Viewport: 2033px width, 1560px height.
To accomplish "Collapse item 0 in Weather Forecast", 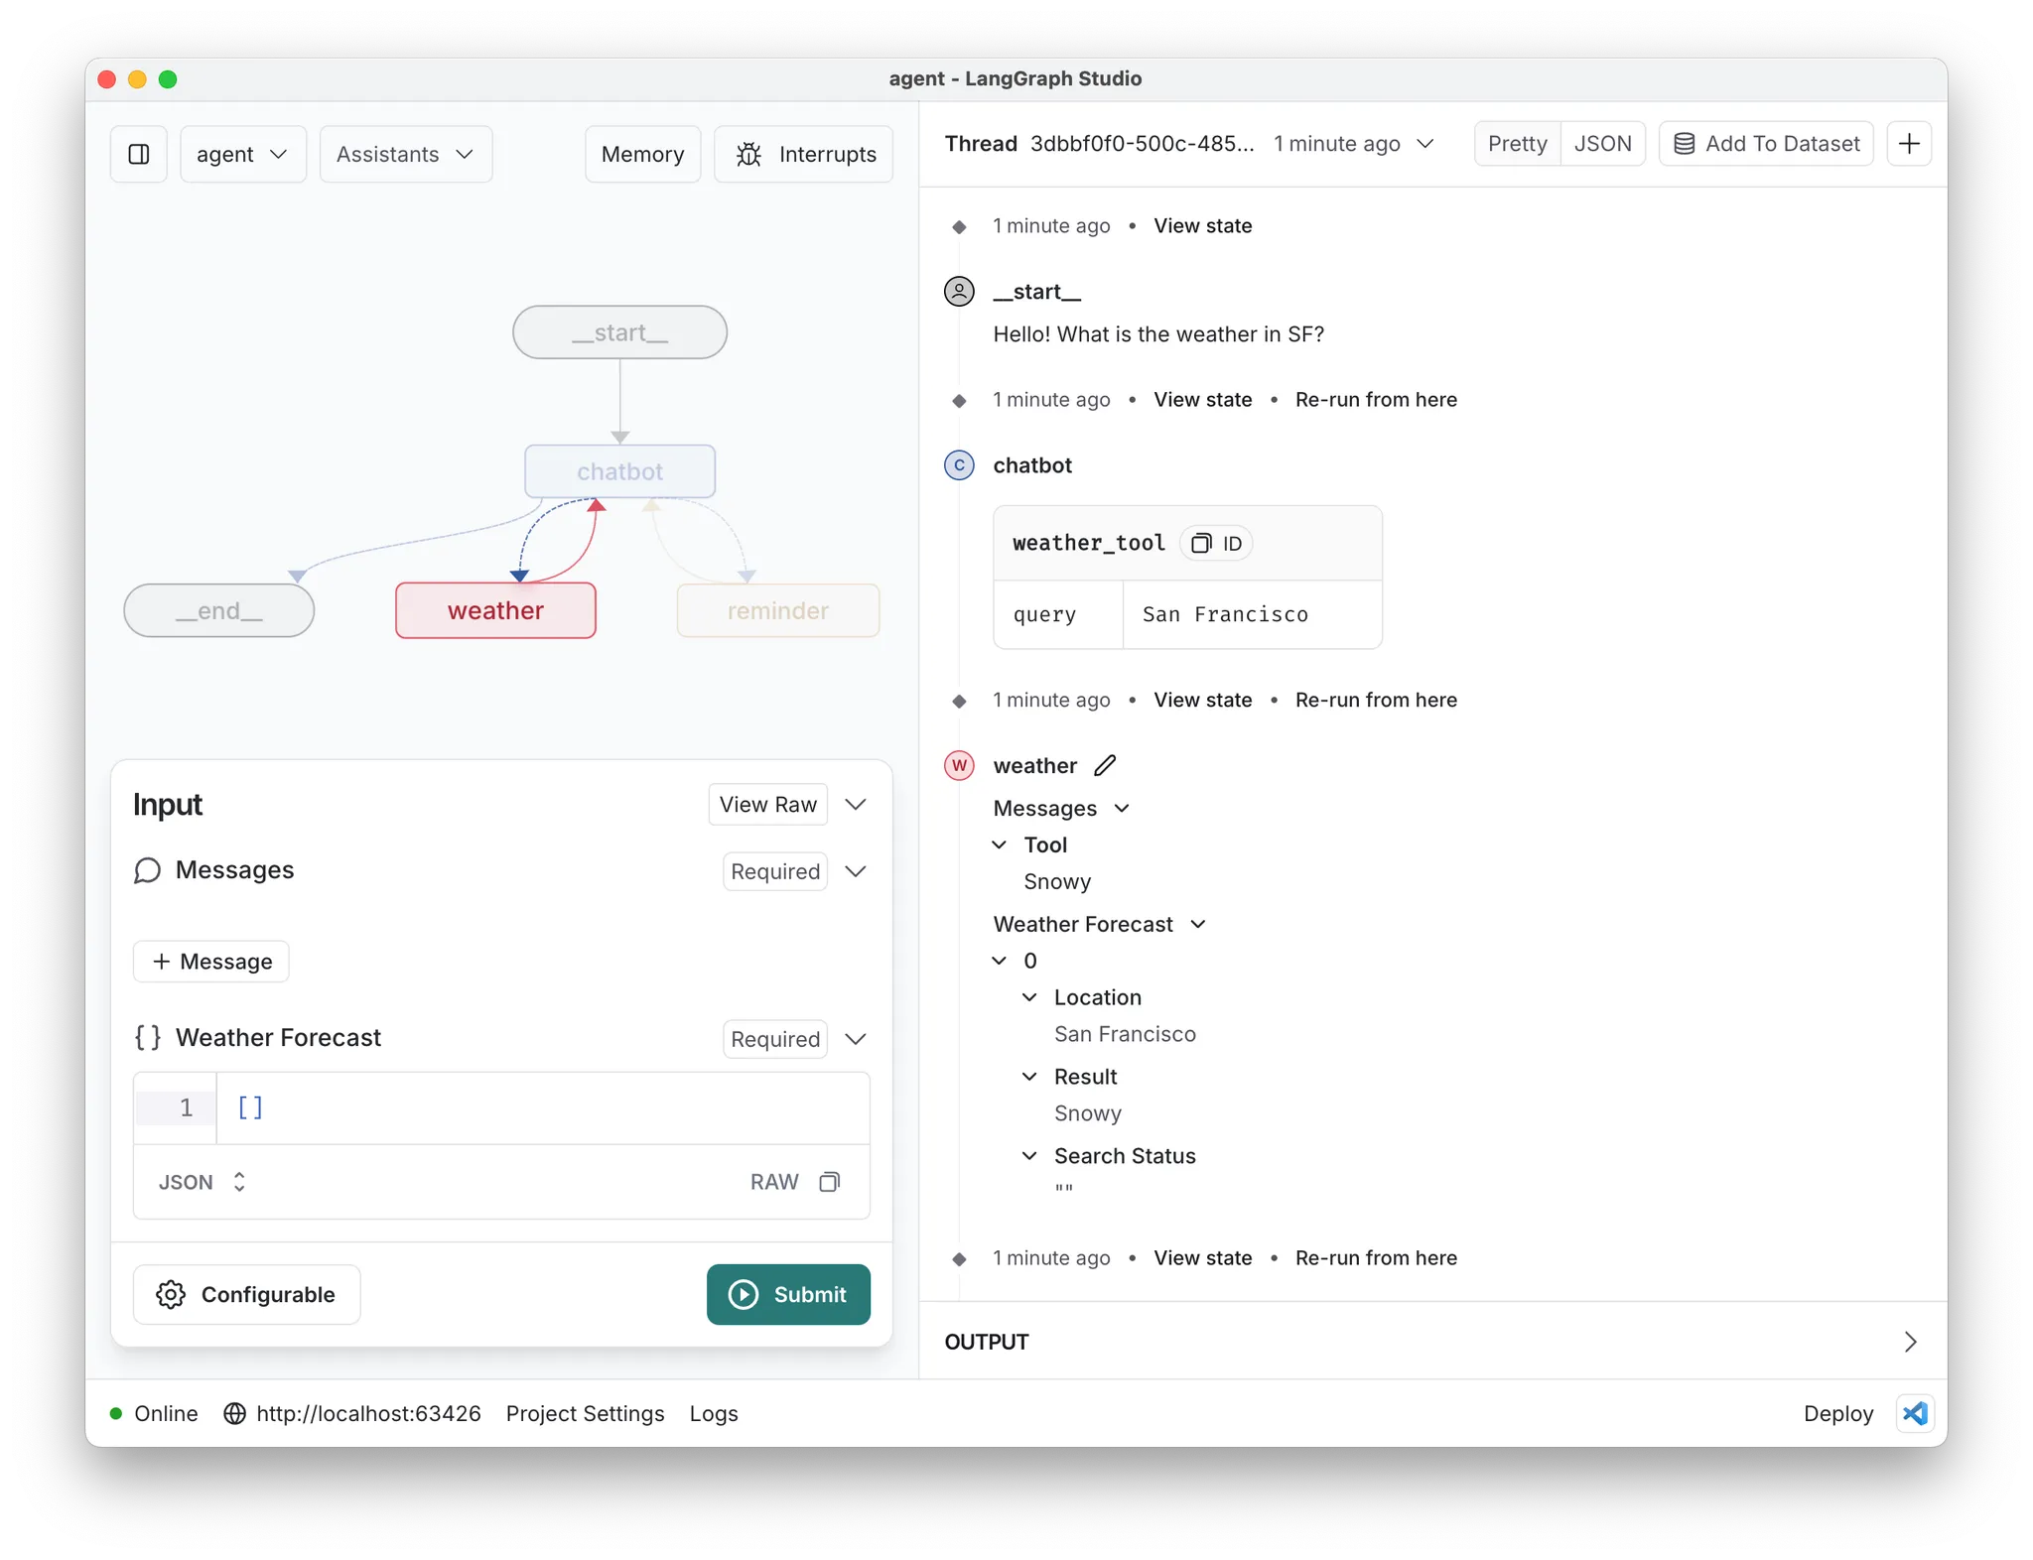I will pyautogui.click(x=1000, y=961).
